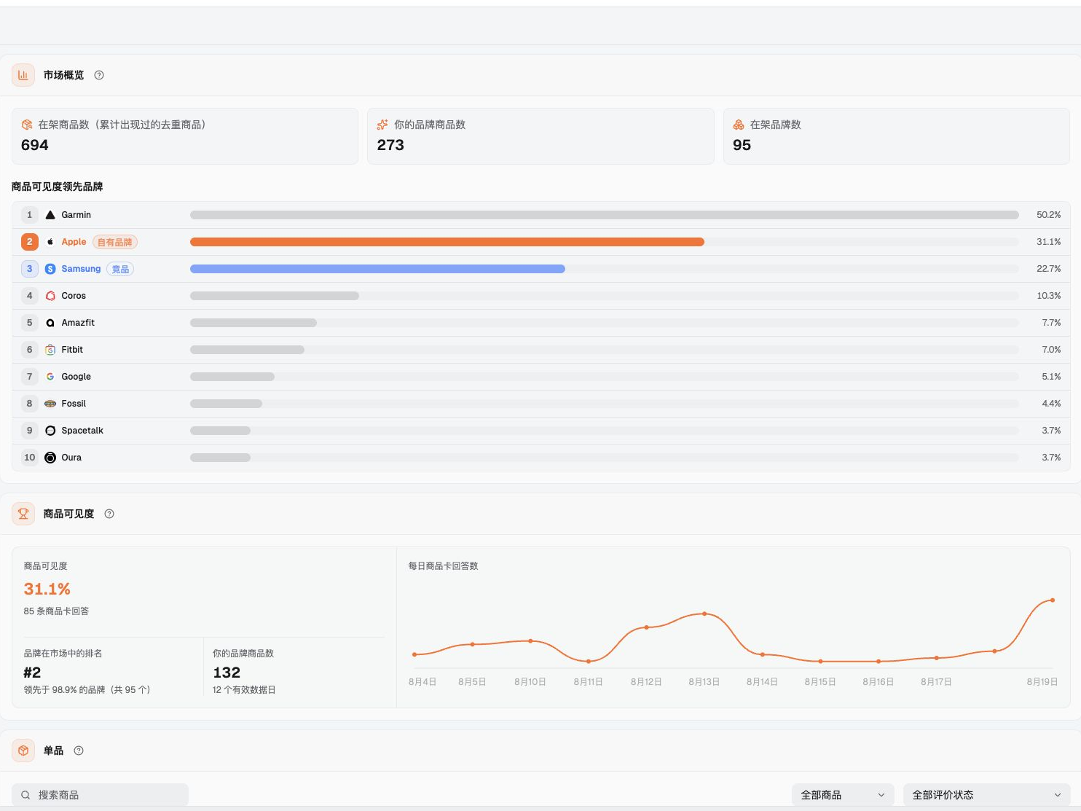The height and width of the screenshot is (811, 1081).
Task: Click the Garmin visibility bar
Action: click(x=605, y=215)
